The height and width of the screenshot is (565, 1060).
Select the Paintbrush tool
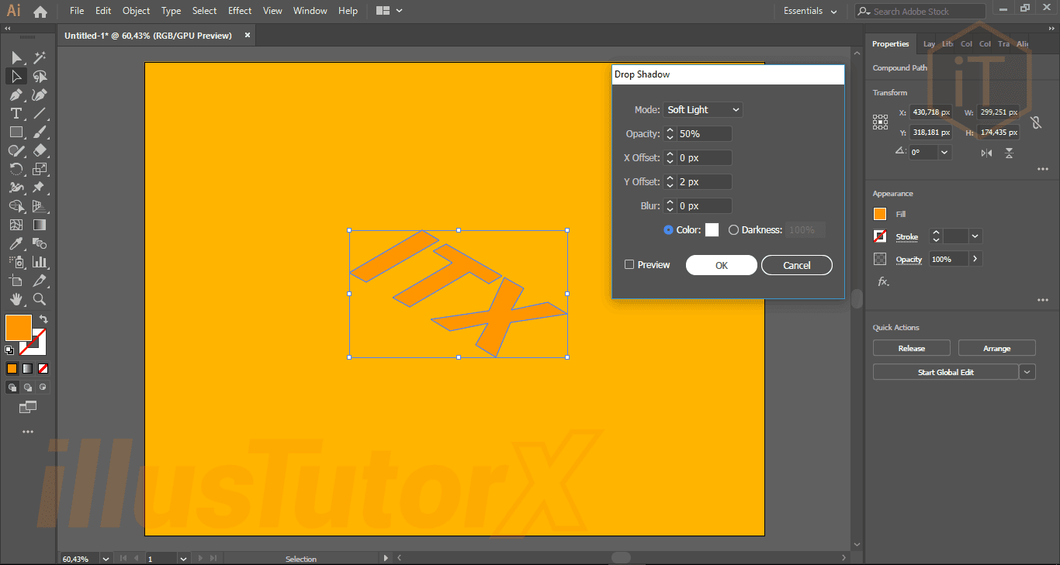point(40,132)
